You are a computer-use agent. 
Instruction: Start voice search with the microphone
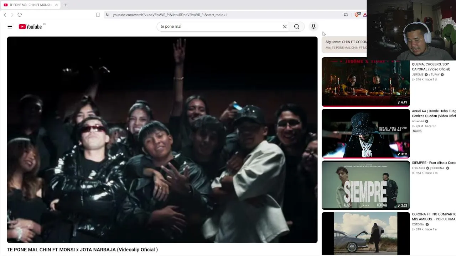[x=313, y=27]
